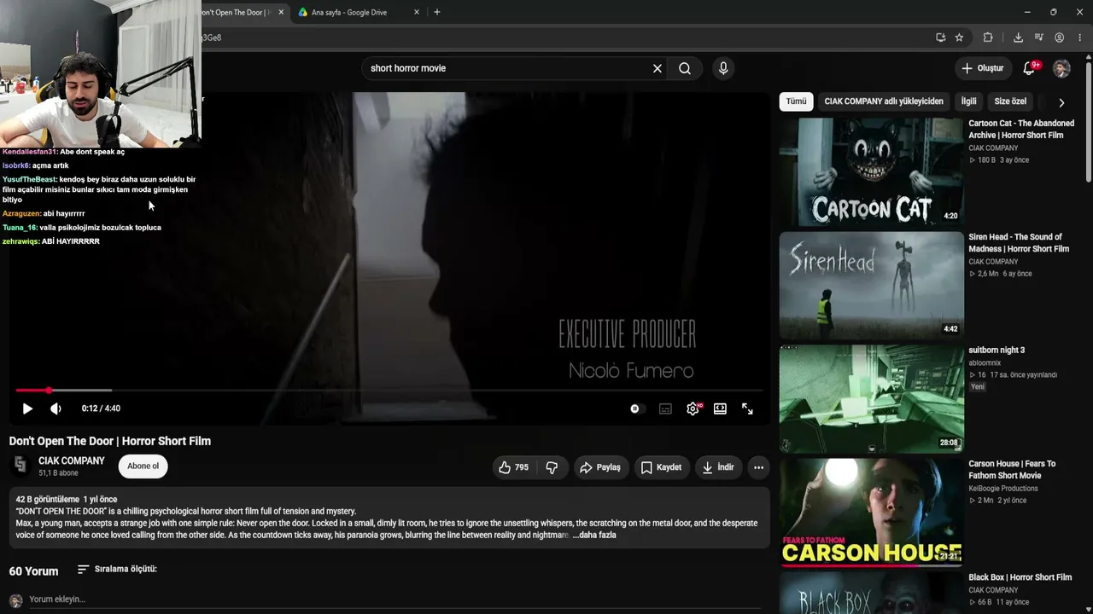The image size is (1093, 614).
Task: Open the abloomnix channel link
Action: point(985,363)
